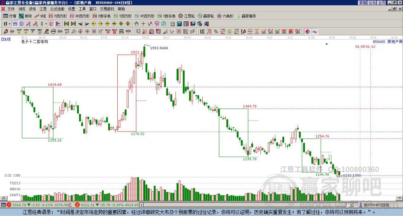Viewport: 403px width, 216px height.
Task: Click the 858460 房地产商 stock label
Action: click(387, 41)
